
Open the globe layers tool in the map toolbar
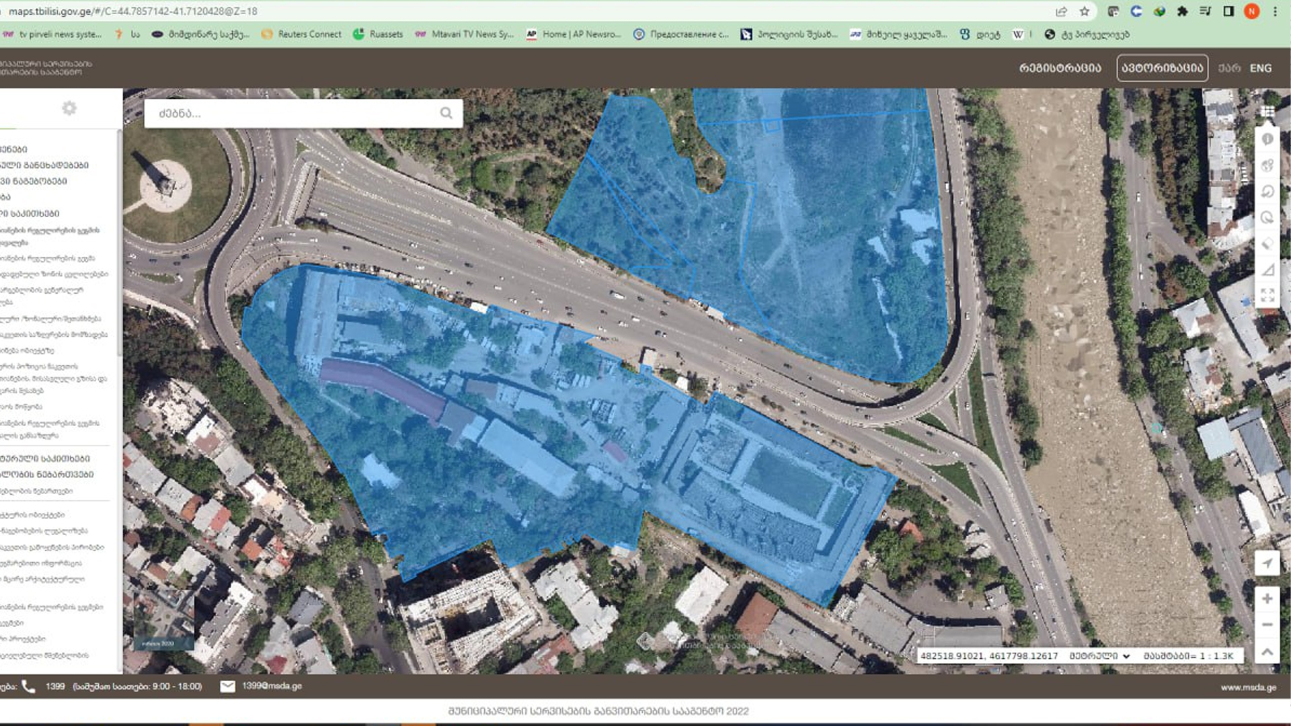tap(1267, 165)
